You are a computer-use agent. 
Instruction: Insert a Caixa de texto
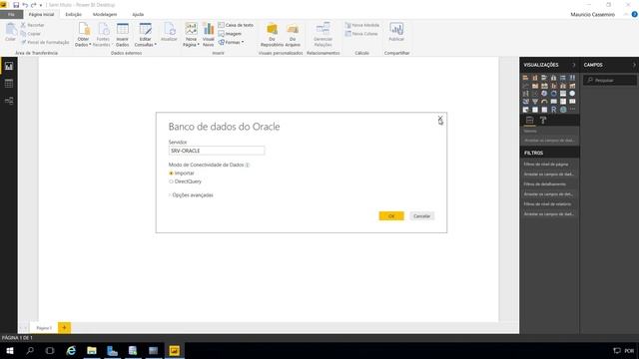[236, 25]
